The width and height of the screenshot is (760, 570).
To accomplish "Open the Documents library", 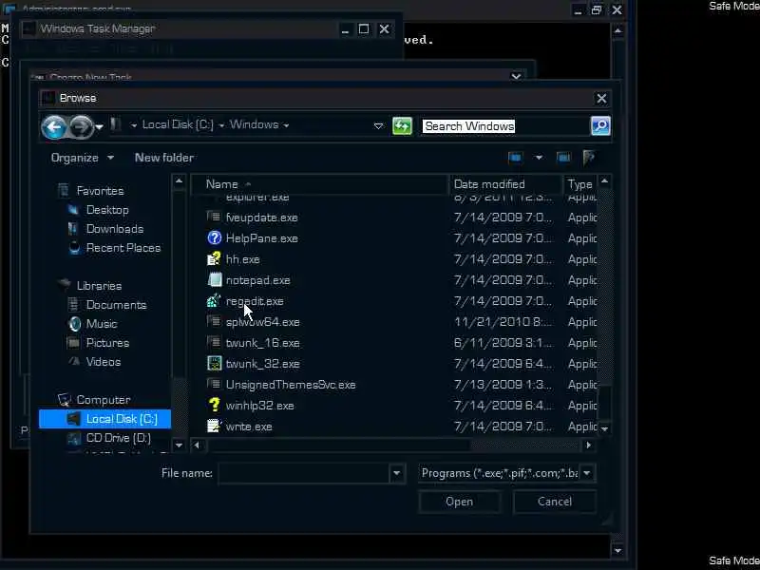I will (116, 305).
